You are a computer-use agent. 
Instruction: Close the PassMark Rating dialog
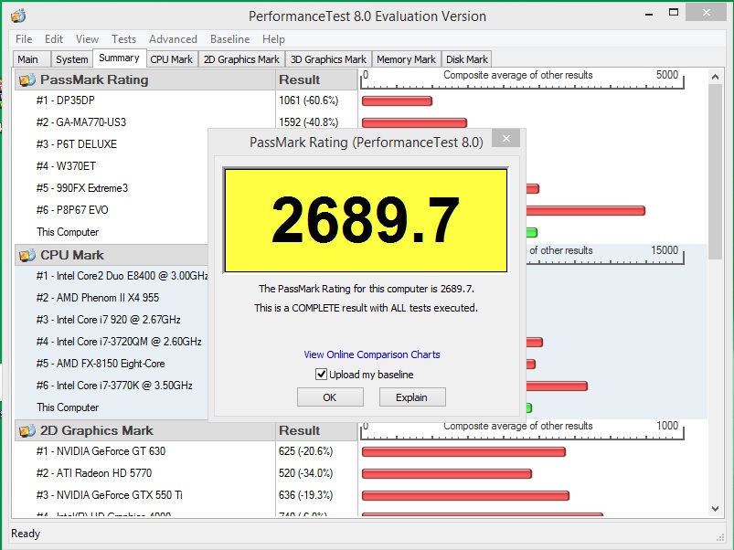(505, 140)
